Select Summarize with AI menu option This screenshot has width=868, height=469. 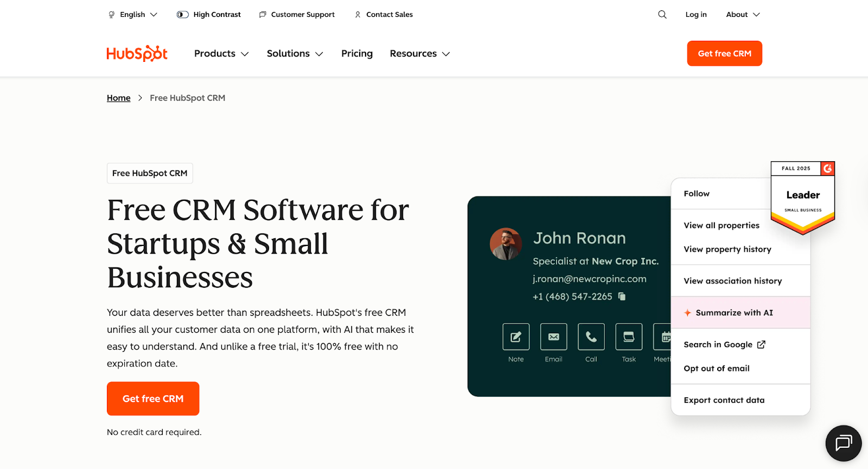pyautogui.click(x=734, y=313)
